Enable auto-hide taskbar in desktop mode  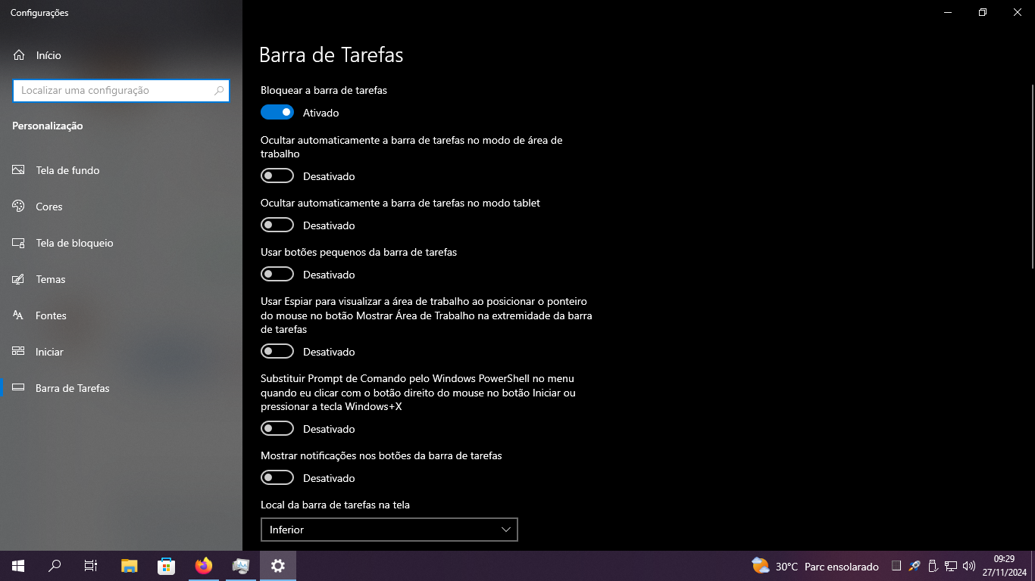277,176
